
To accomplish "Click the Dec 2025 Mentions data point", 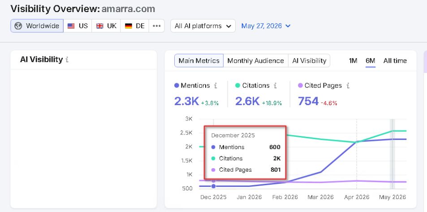I will pos(213,186).
